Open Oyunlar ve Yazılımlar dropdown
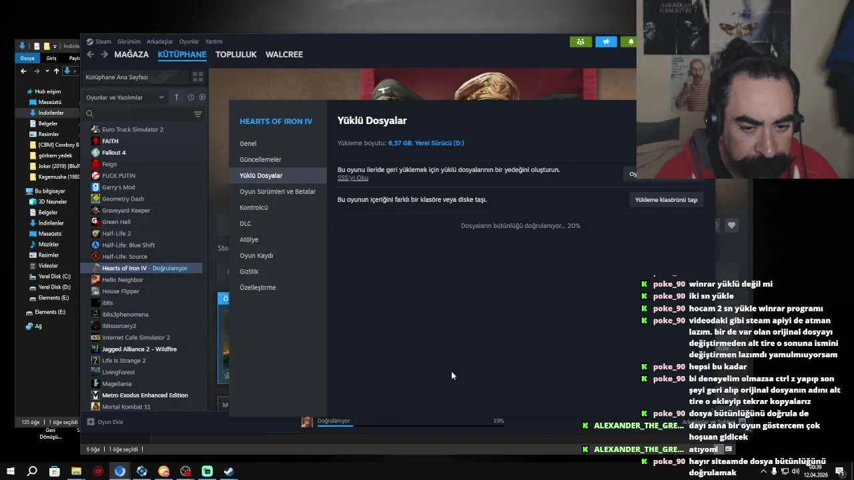Screen dimensions: 854x480 coord(125,97)
